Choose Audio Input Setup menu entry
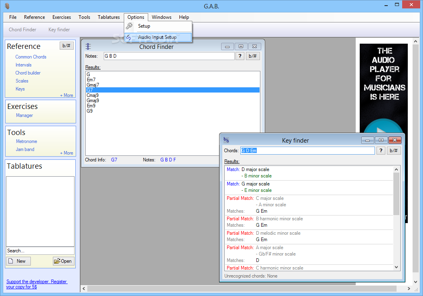 pyautogui.click(x=158, y=37)
